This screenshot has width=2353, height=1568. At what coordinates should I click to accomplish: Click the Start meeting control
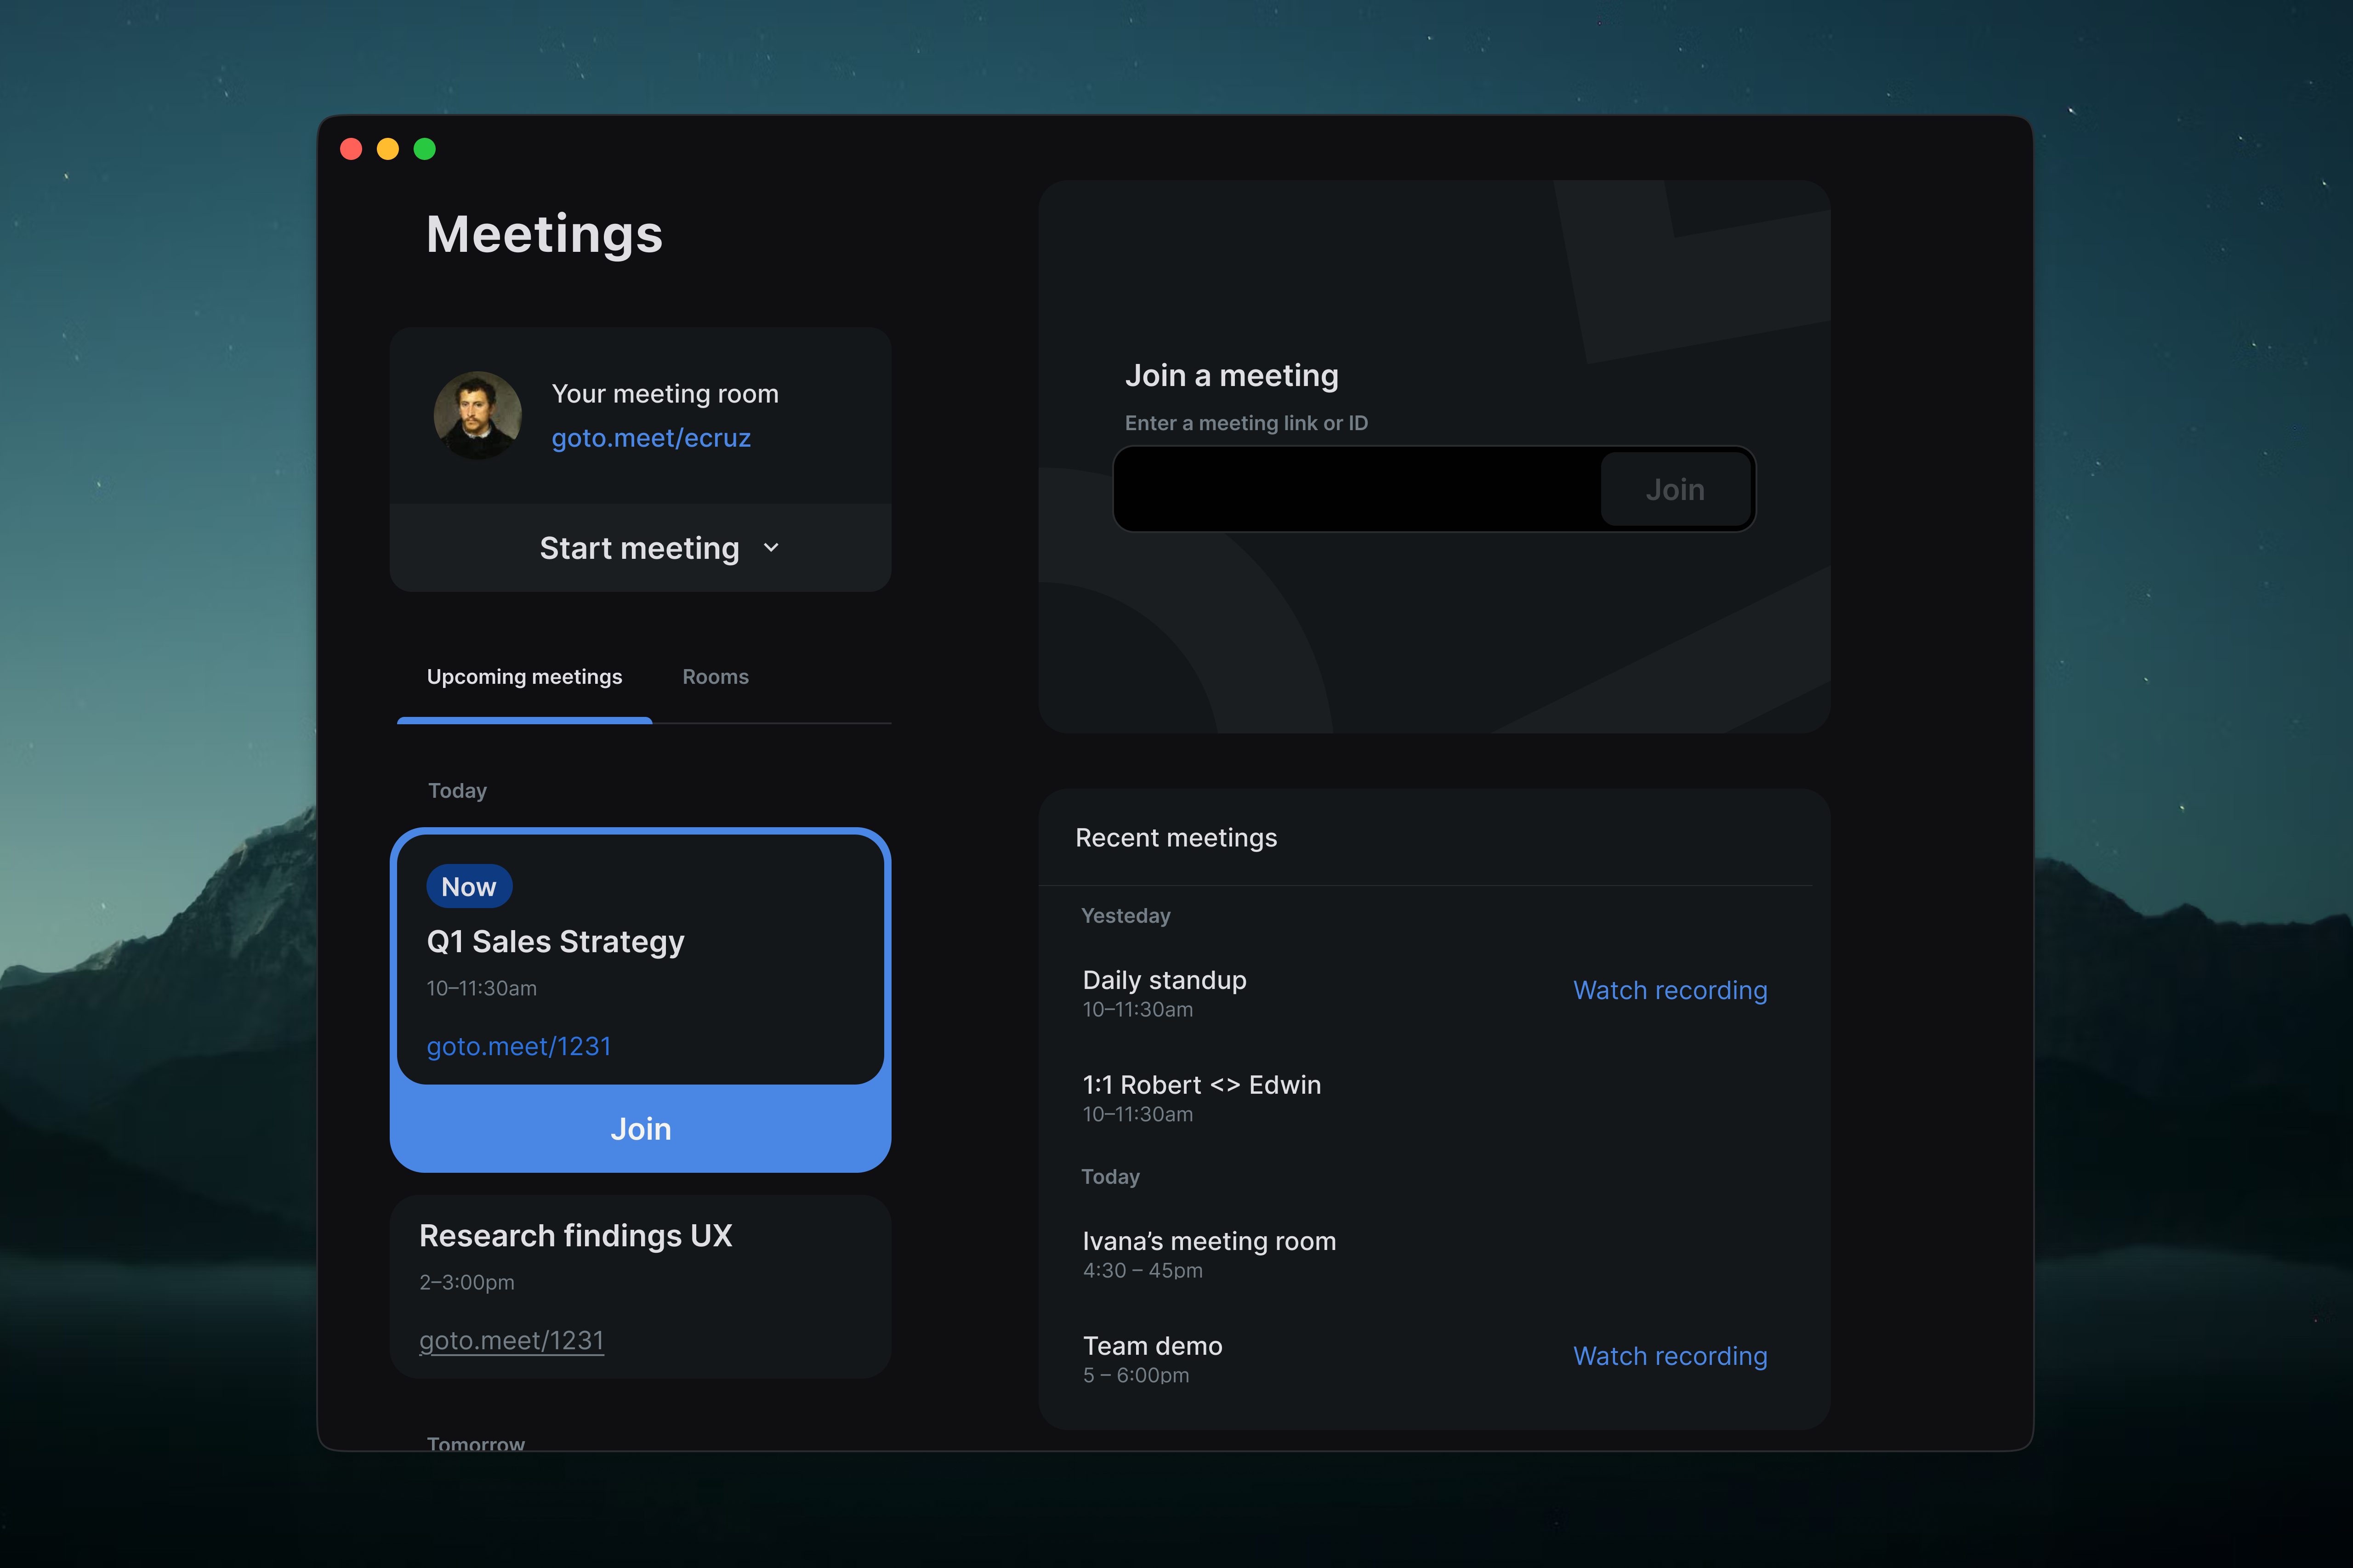(x=640, y=548)
